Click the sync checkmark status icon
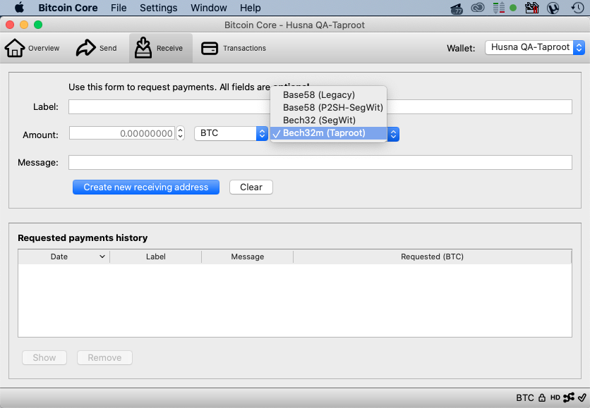590x408 pixels. (582, 397)
